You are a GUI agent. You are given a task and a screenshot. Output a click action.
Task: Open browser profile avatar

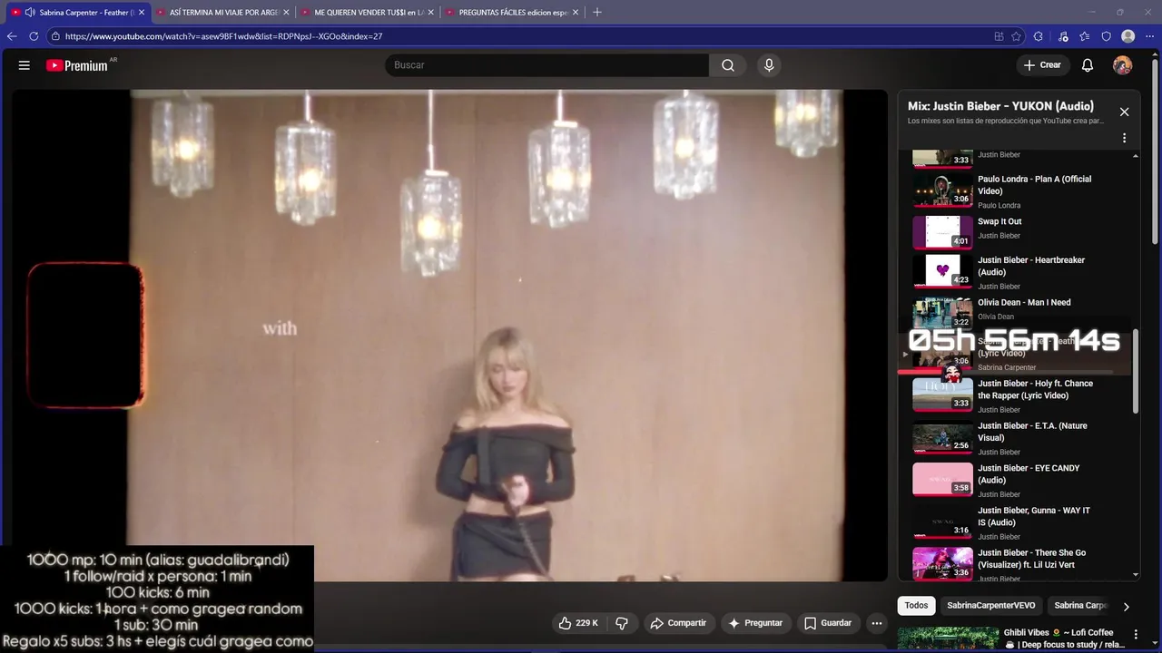tap(1128, 36)
